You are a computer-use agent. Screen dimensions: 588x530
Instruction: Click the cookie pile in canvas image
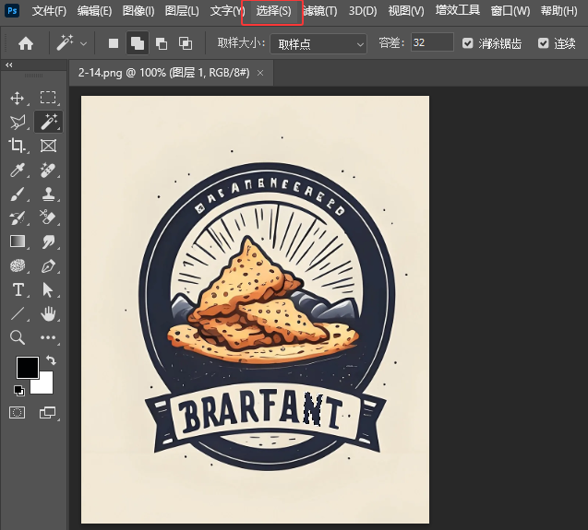pyautogui.click(x=262, y=300)
